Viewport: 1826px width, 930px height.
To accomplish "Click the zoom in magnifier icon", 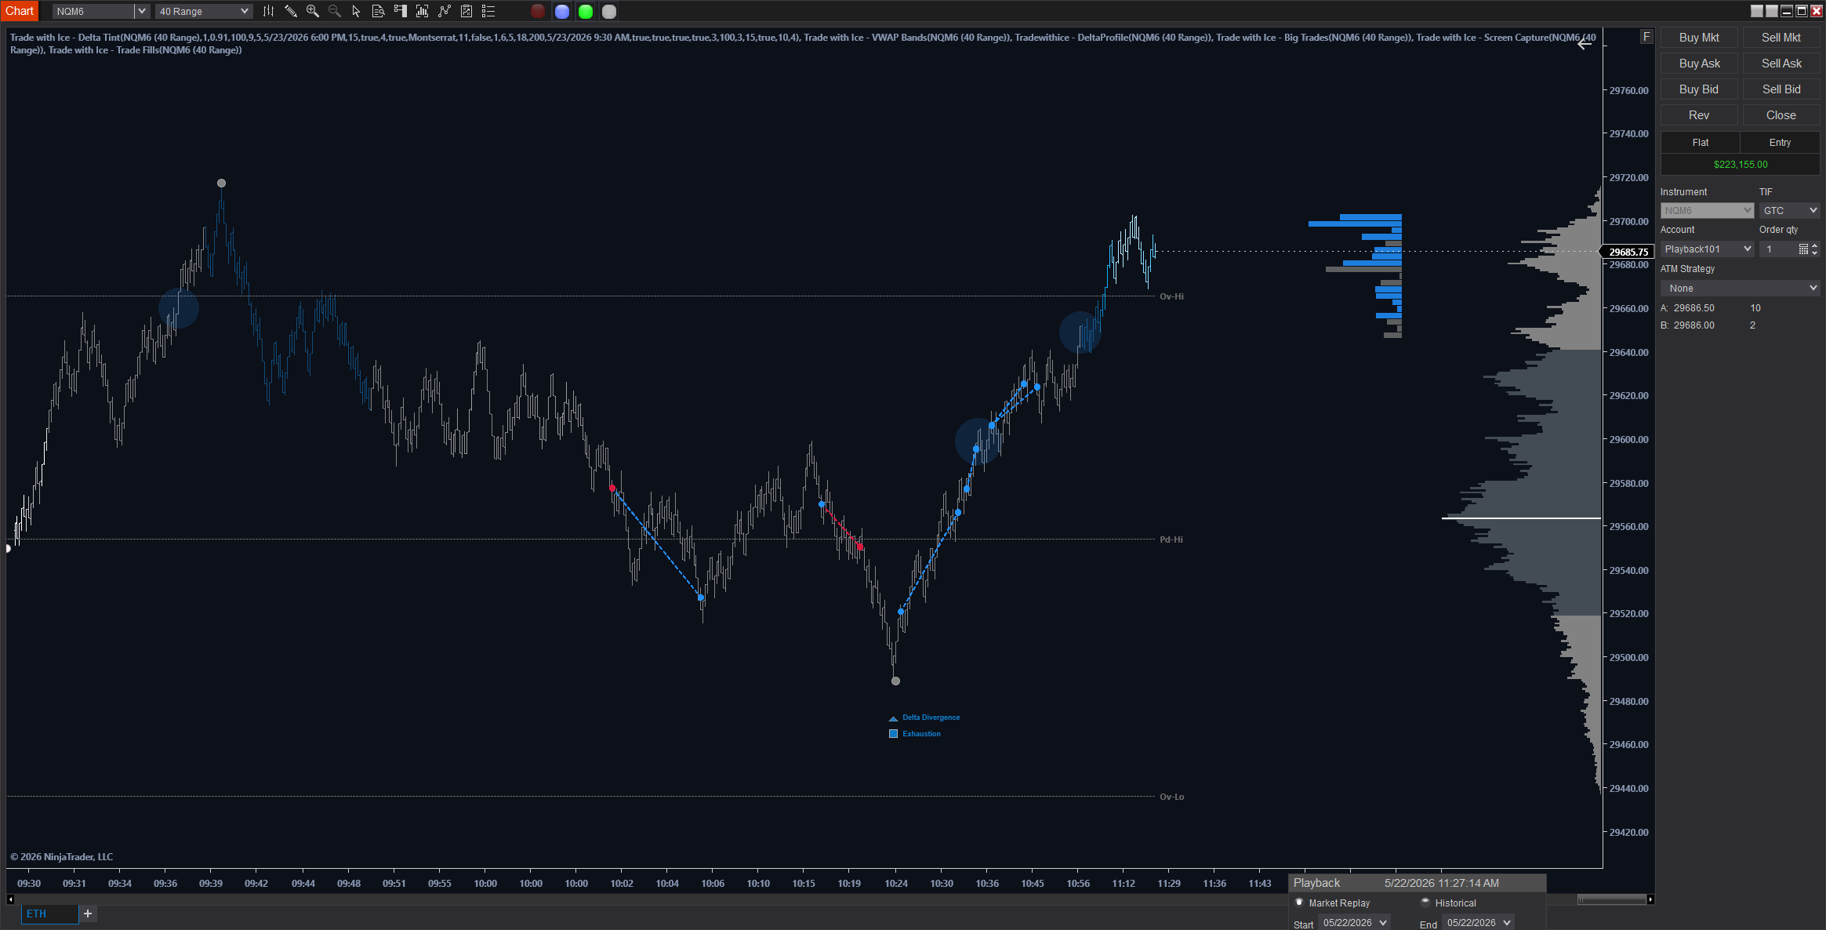I will 313,11.
